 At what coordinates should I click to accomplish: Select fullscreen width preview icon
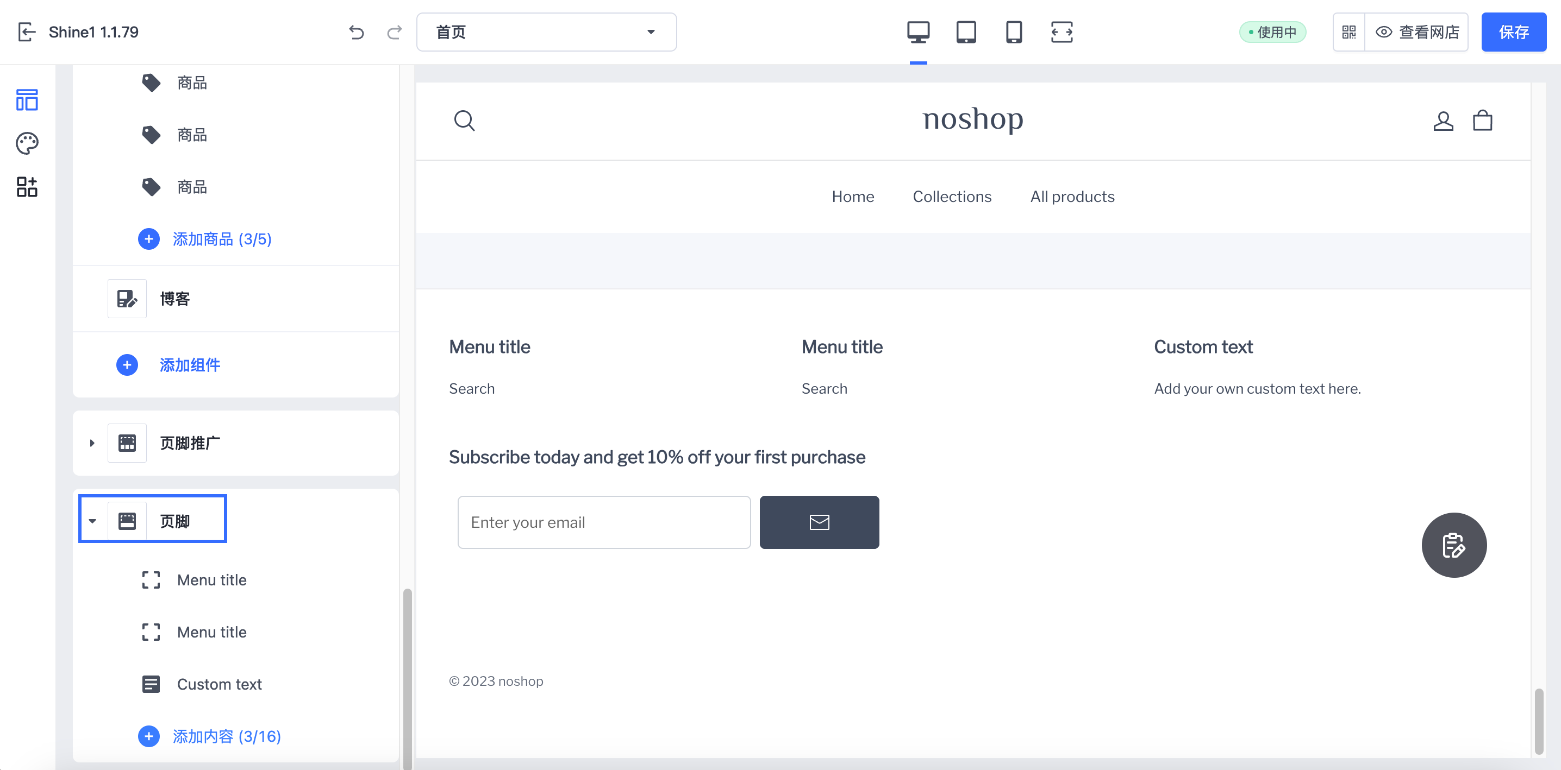click(x=1062, y=32)
